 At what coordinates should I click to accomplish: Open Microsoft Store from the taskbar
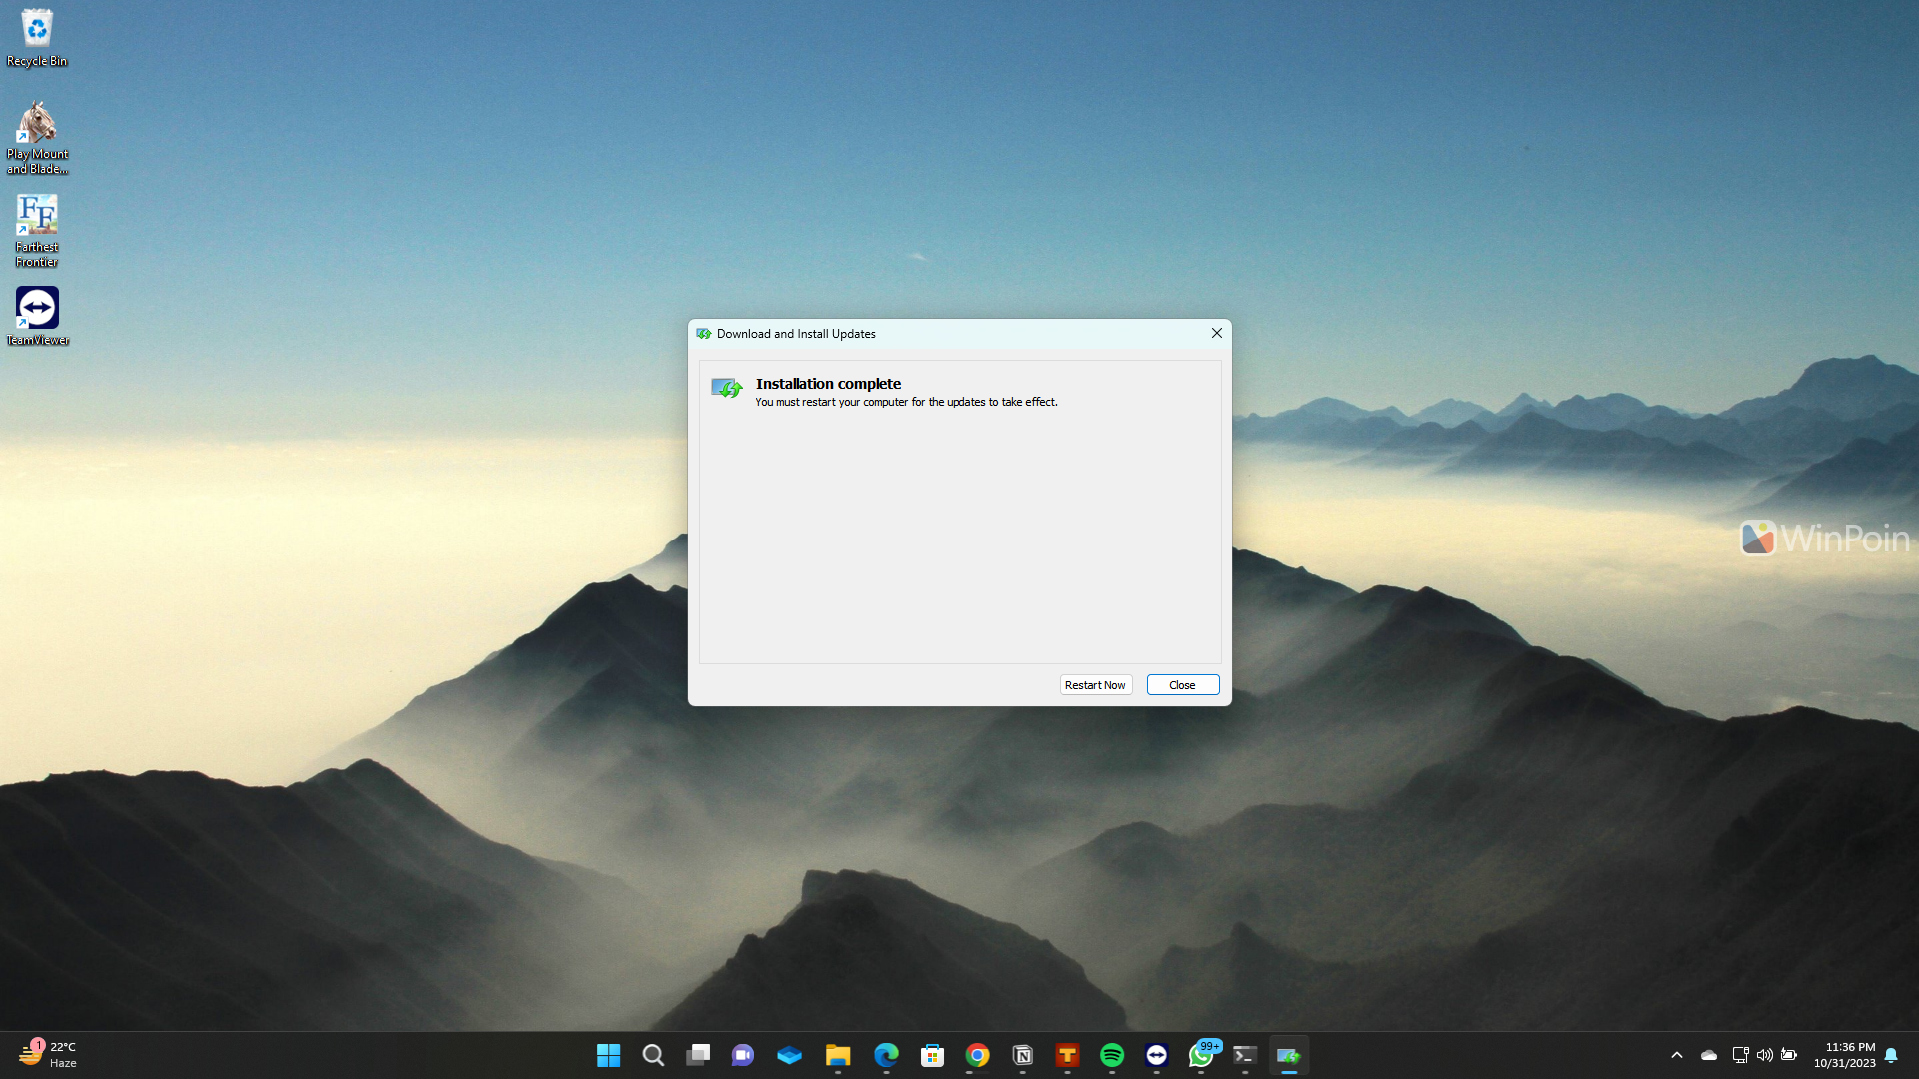[932, 1055]
